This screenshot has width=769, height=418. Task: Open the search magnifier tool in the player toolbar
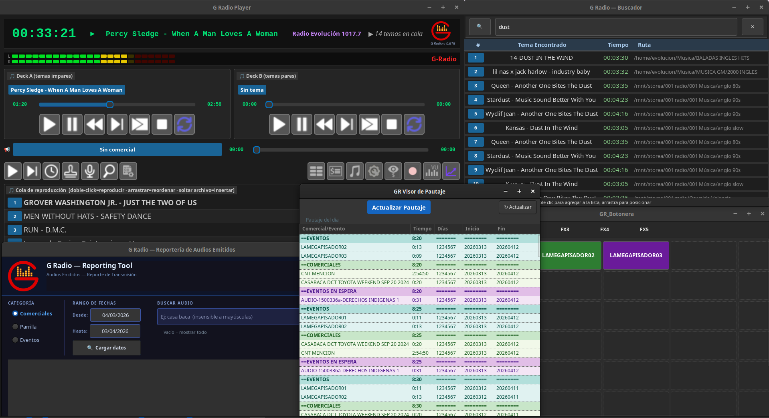[109, 171]
